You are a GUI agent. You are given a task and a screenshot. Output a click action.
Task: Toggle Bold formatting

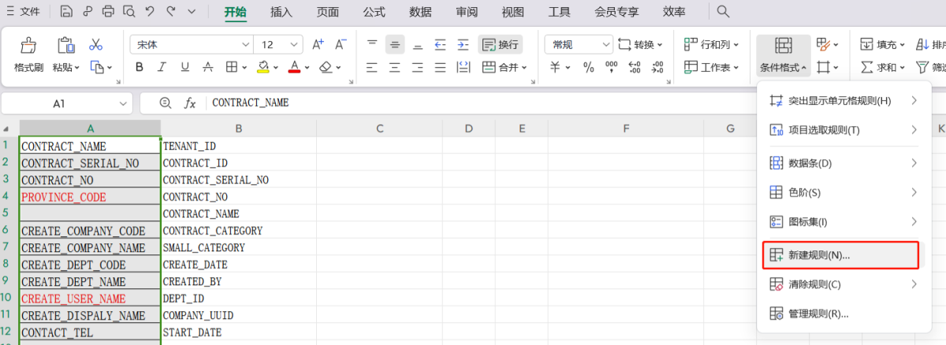click(x=140, y=68)
